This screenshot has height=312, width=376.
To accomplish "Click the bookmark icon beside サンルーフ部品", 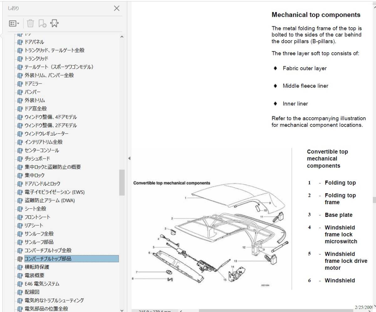I will [x=20, y=242].
